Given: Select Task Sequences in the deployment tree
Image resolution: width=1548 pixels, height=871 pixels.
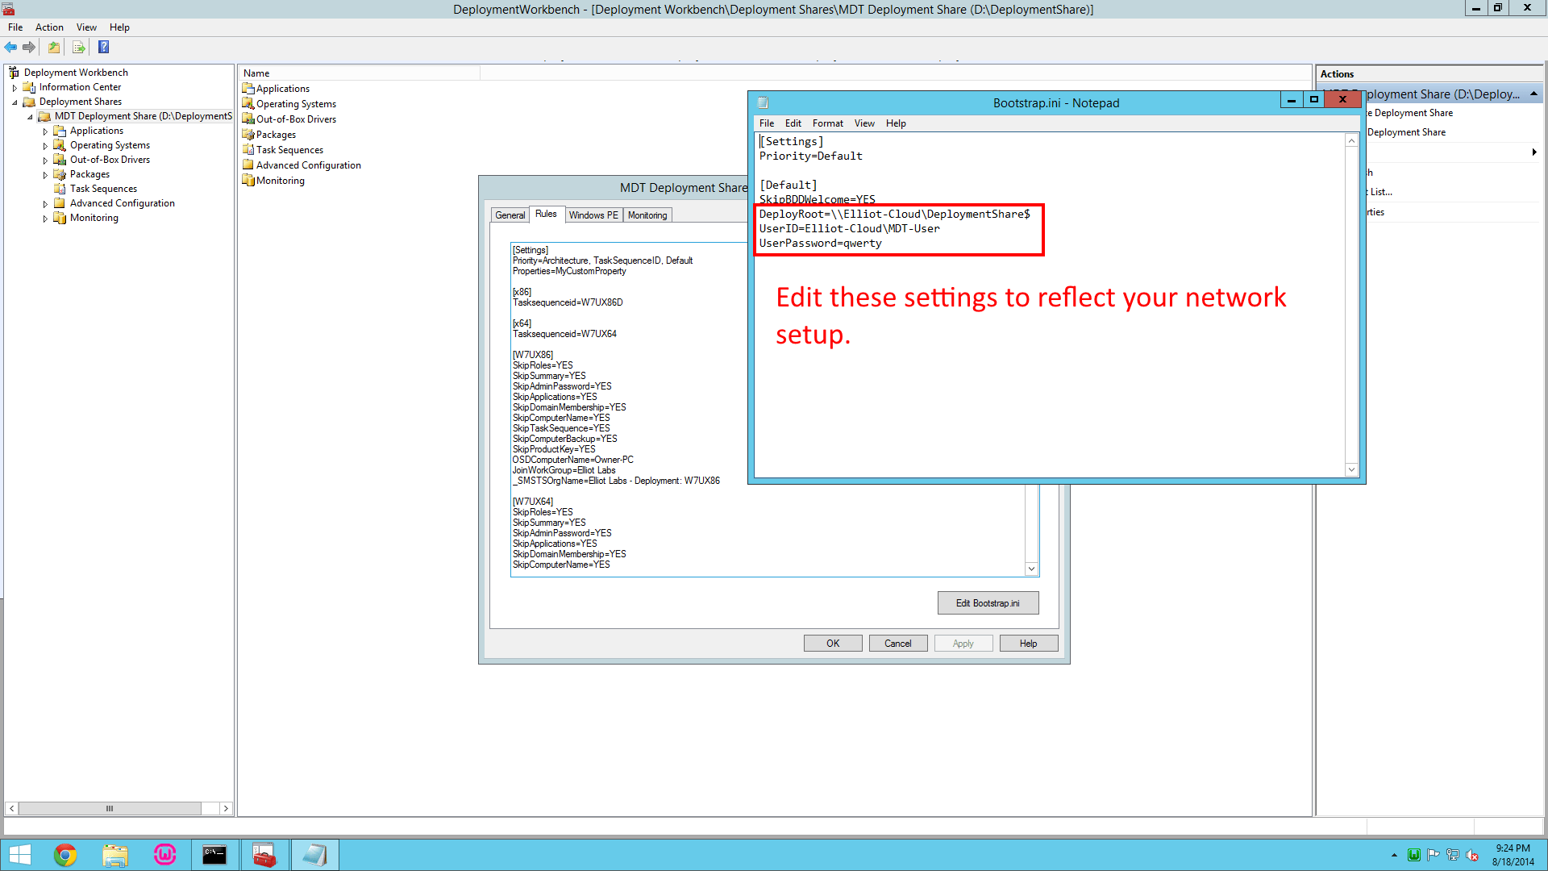Looking at the screenshot, I should (102, 189).
